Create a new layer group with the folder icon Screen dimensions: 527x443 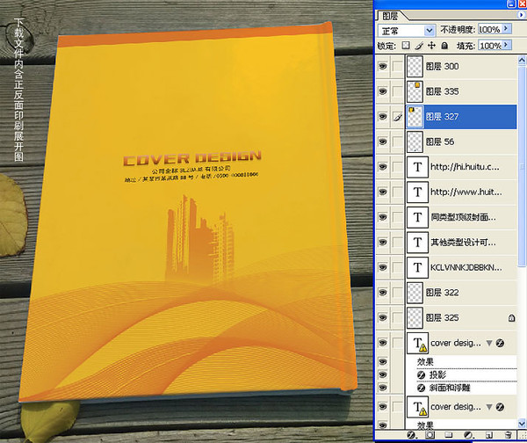pyautogui.click(x=448, y=435)
